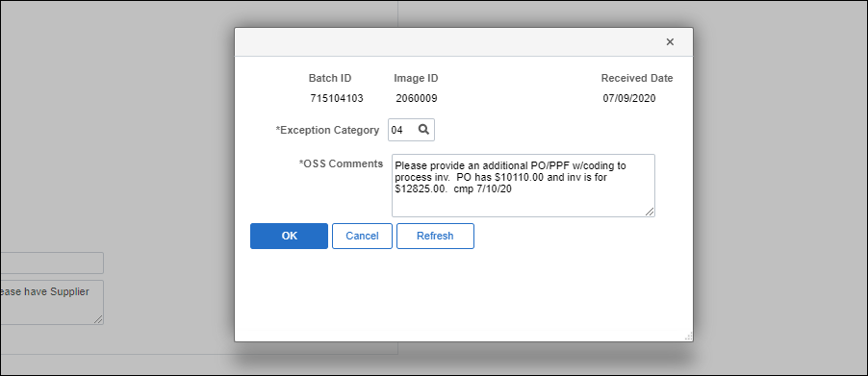The height and width of the screenshot is (376, 868).
Task: Click the Exception Category label
Action: click(328, 131)
